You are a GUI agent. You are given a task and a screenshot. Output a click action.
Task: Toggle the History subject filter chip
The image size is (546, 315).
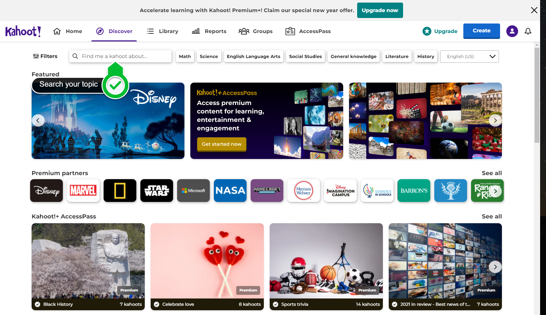click(426, 56)
